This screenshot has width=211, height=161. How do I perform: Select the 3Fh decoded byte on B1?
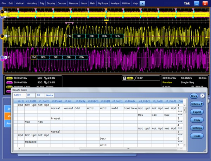117,36
